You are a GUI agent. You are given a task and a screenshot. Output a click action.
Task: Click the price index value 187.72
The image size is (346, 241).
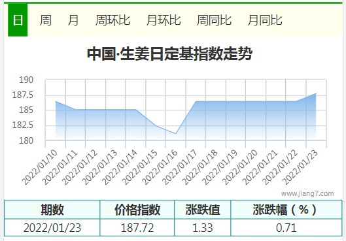pos(137,227)
